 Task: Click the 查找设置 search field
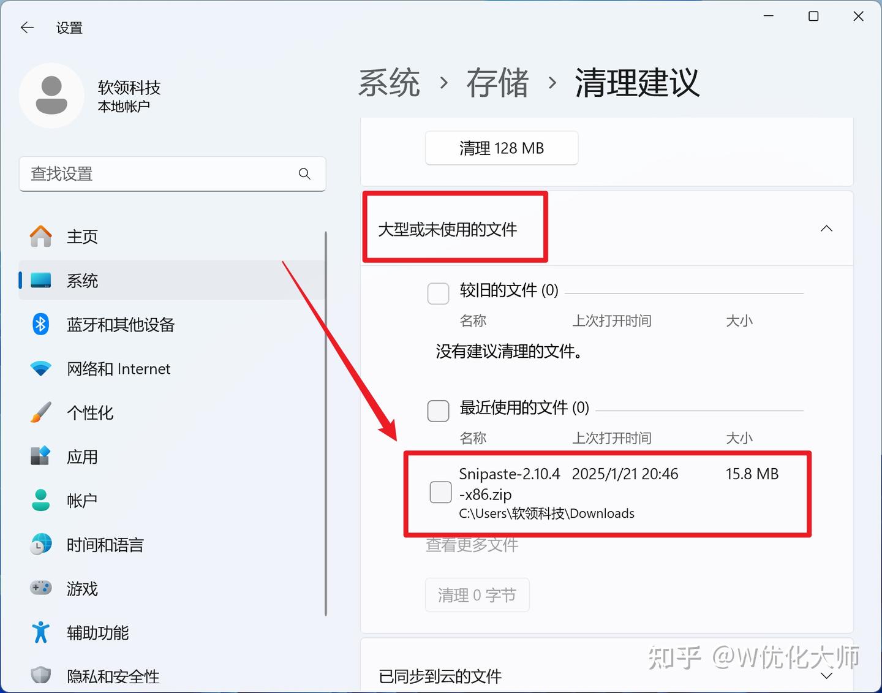[172, 174]
